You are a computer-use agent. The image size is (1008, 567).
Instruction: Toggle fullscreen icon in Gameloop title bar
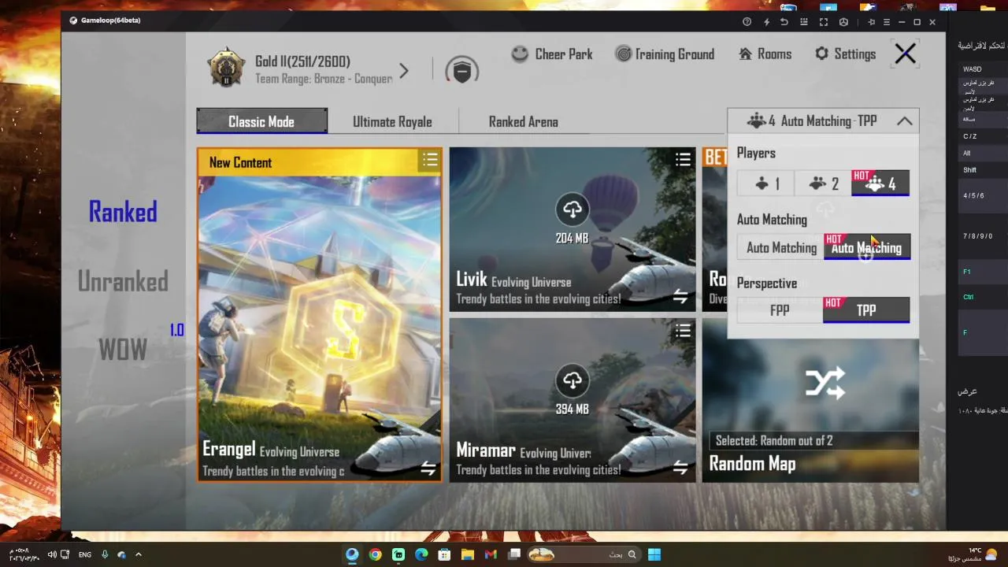click(824, 22)
